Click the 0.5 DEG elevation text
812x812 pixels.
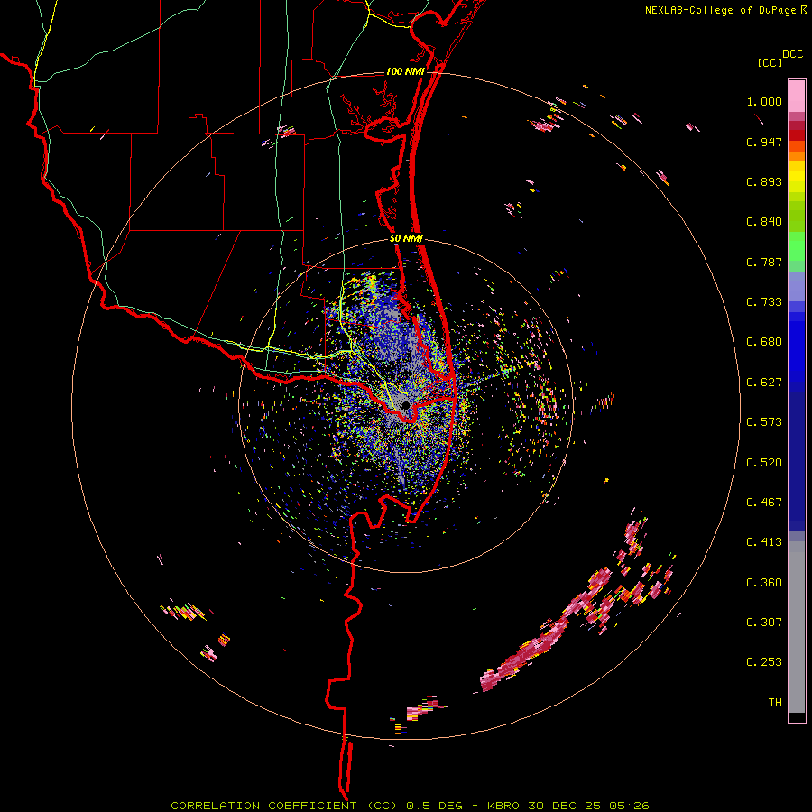434,806
